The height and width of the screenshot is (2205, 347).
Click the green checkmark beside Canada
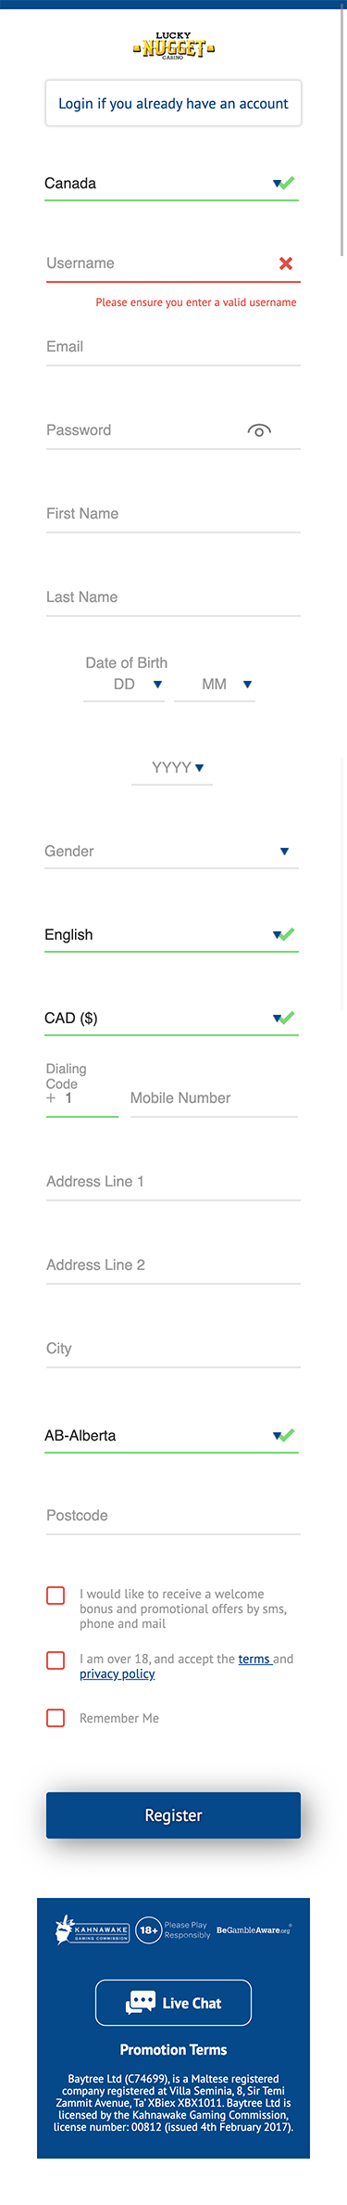[287, 183]
